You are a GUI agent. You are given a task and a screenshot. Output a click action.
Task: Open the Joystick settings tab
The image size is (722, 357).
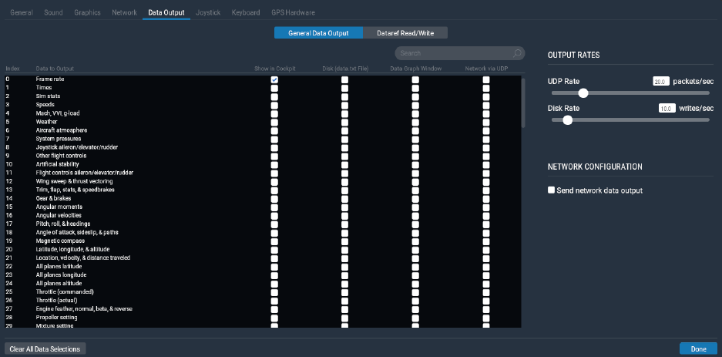208,12
